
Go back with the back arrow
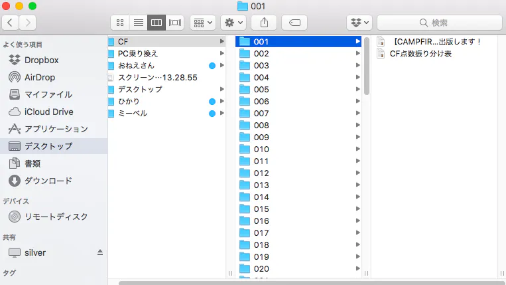[11, 23]
